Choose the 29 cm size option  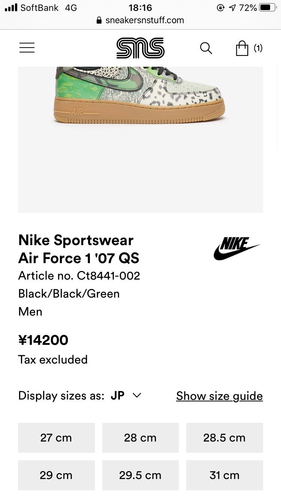coord(56,475)
